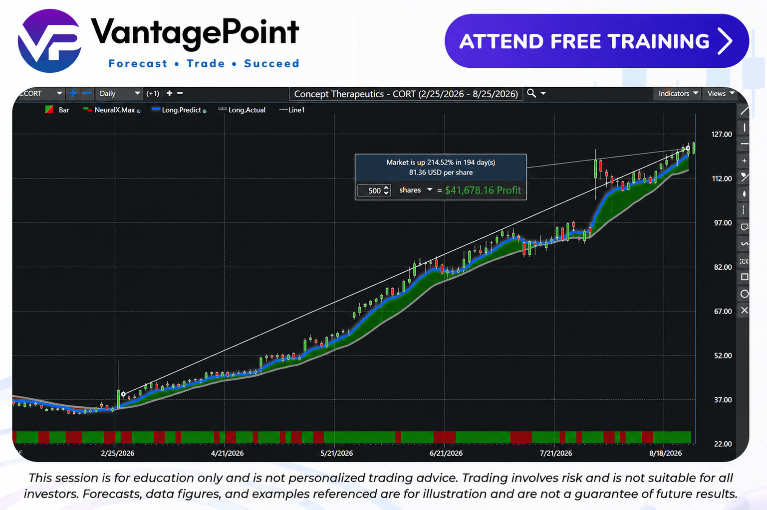Image resolution: width=767 pixels, height=510 pixels.
Task: Click the Bar legend color icon
Action: tap(49, 110)
